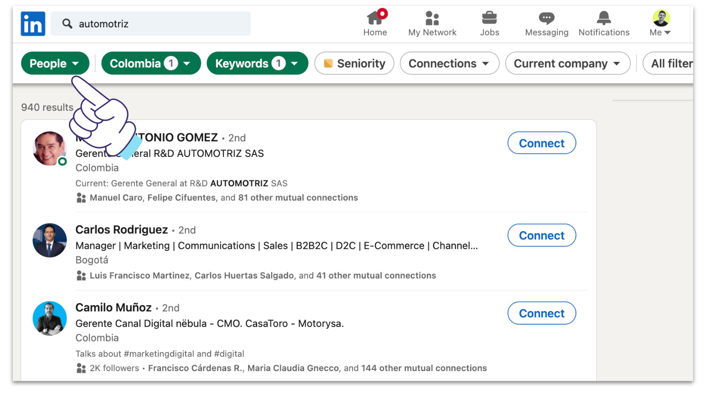Open the Antonio Gomez profile photo

point(50,149)
